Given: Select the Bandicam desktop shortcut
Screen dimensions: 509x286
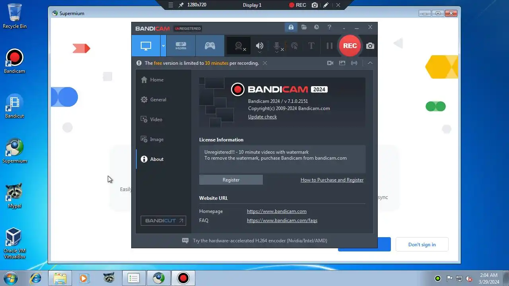Looking at the screenshot, I should click(15, 61).
